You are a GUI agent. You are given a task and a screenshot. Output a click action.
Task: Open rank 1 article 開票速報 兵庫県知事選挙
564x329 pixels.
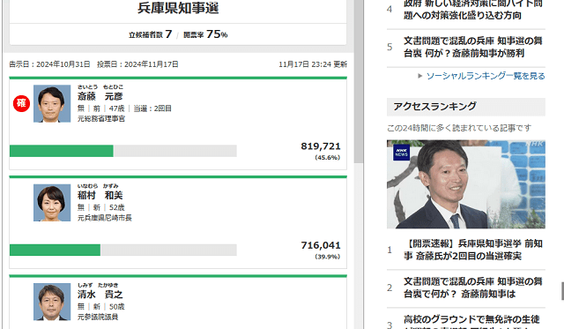tap(472, 250)
